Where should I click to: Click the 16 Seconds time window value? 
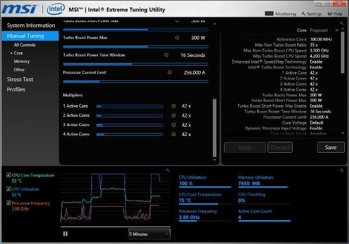[193, 55]
